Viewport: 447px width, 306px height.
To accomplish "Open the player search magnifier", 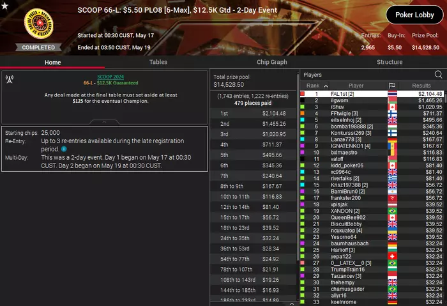I will point(438,75).
